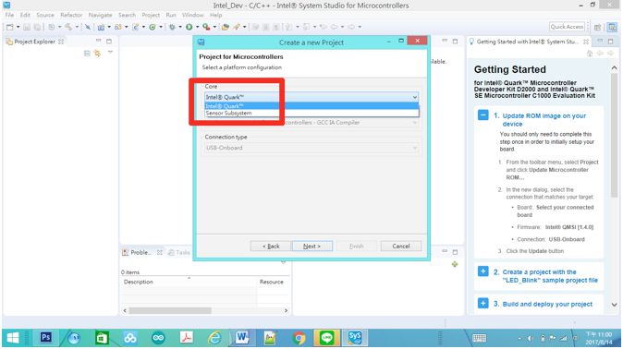
Task: Click the green Run icon
Action: click(x=189, y=27)
